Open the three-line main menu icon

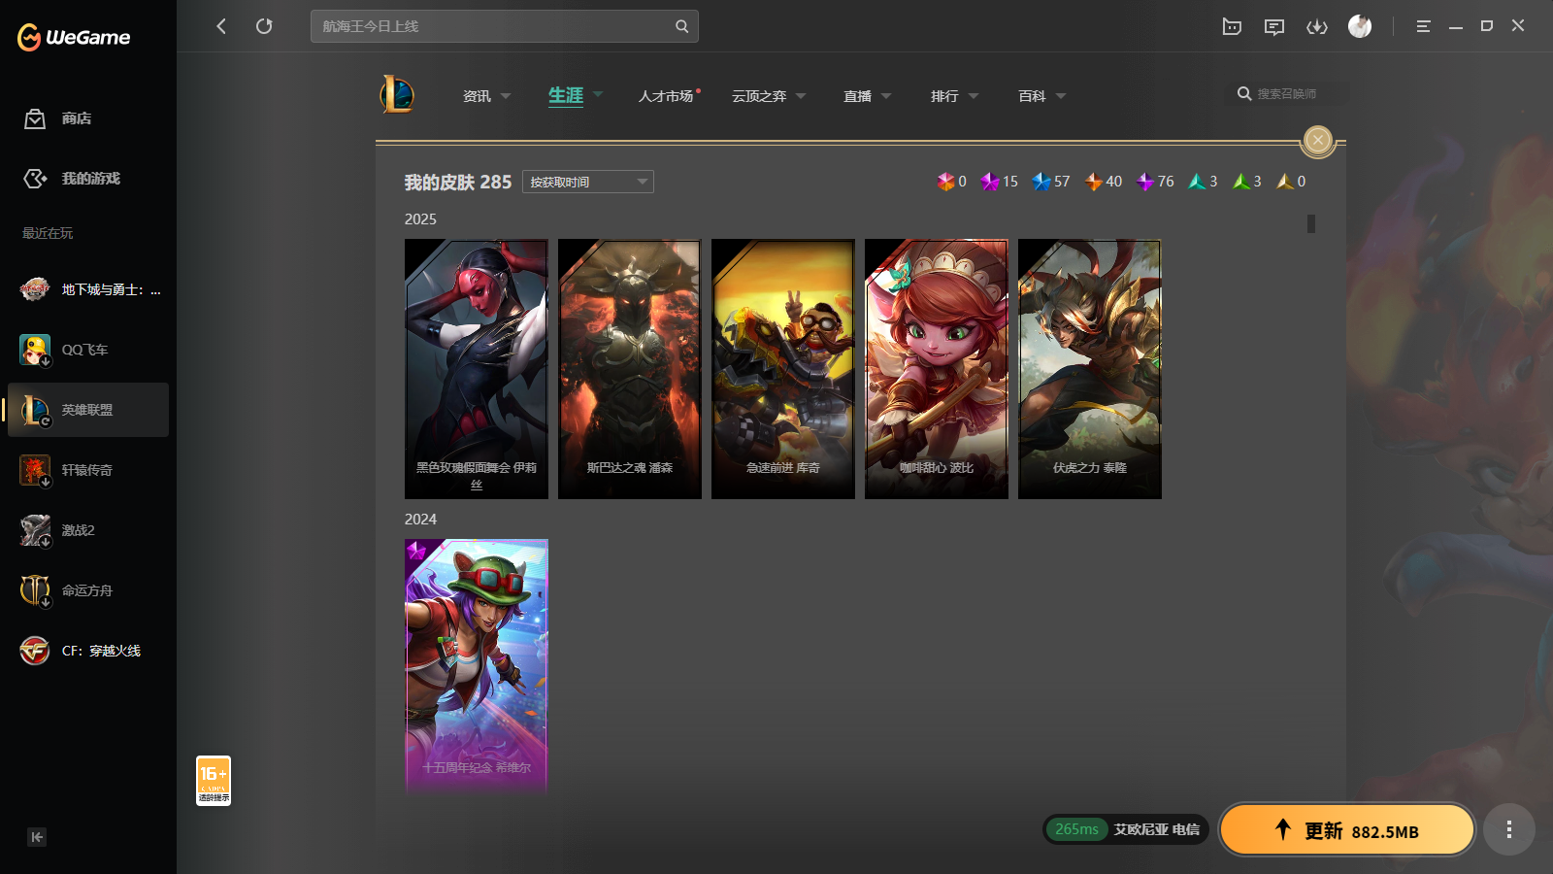coord(1423,26)
